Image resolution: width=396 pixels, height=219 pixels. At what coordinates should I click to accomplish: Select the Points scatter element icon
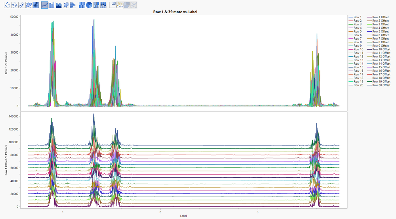pyautogui.click(x=6, y=5)
